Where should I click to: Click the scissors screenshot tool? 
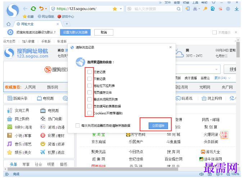click(x=195, y=9)
